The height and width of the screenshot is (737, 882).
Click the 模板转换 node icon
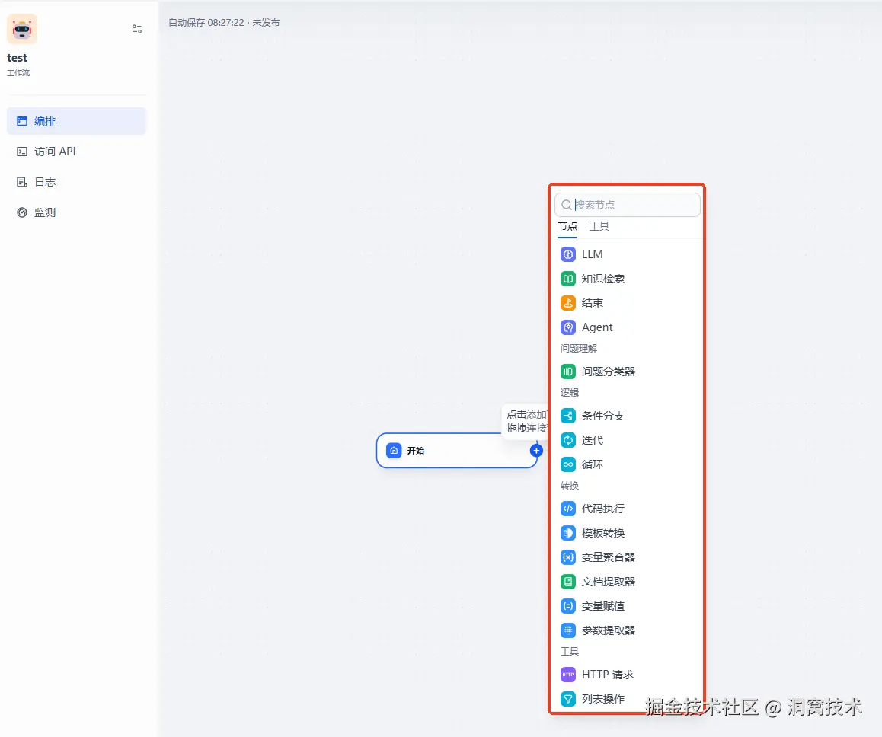(x=568, y=533)
